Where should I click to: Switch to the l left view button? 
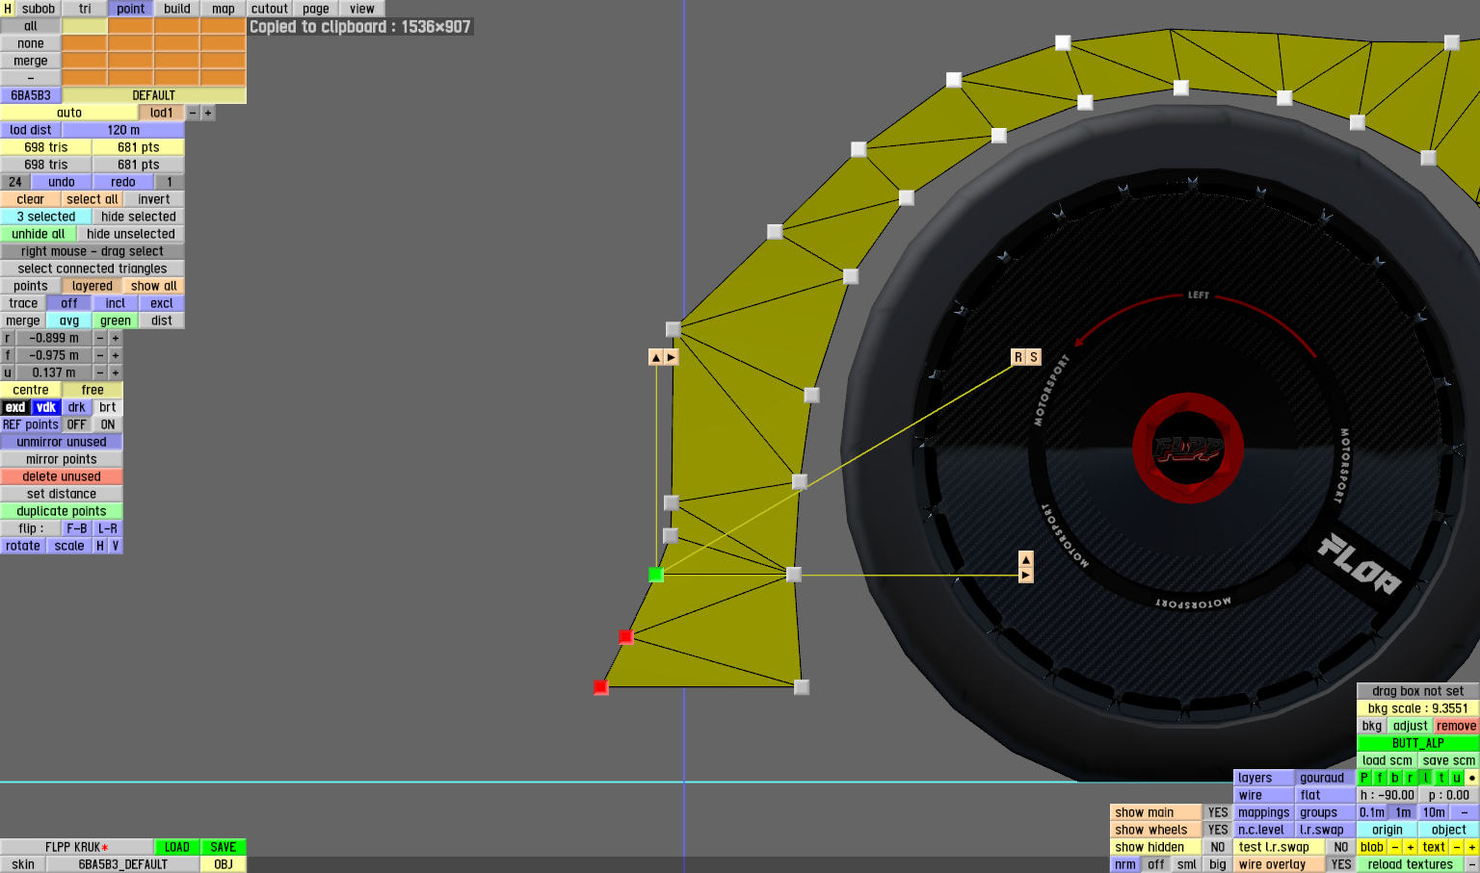point(1426,778)
